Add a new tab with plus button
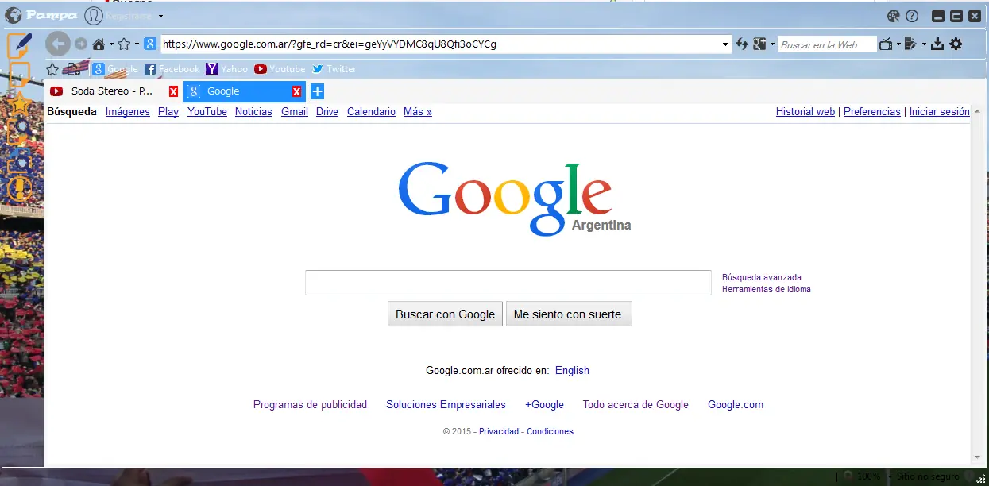 [317, 91]
